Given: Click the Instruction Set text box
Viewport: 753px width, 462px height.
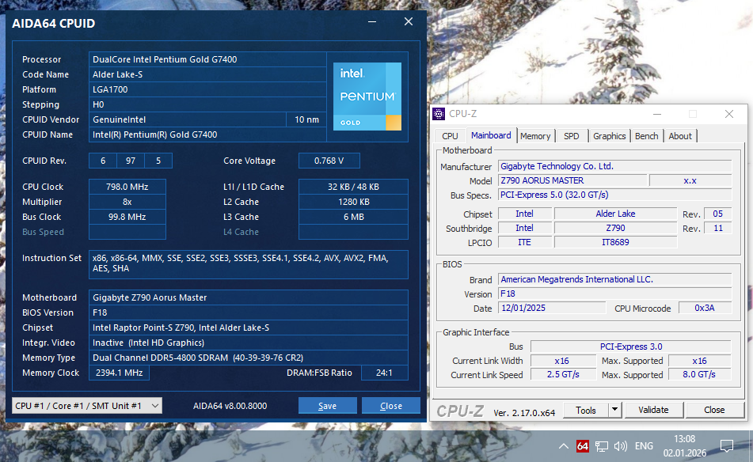Looking at the screenshot, I should tap(249, 264).
